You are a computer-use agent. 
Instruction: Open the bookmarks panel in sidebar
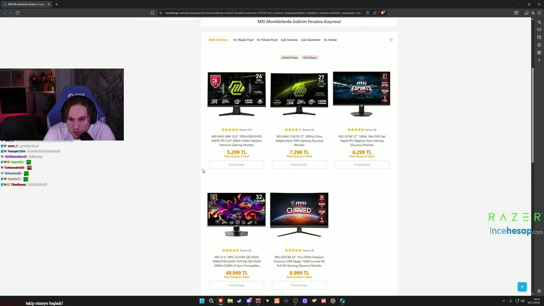point(539,45)
